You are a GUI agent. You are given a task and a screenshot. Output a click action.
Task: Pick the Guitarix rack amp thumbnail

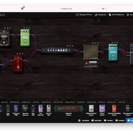coord(69,109)
